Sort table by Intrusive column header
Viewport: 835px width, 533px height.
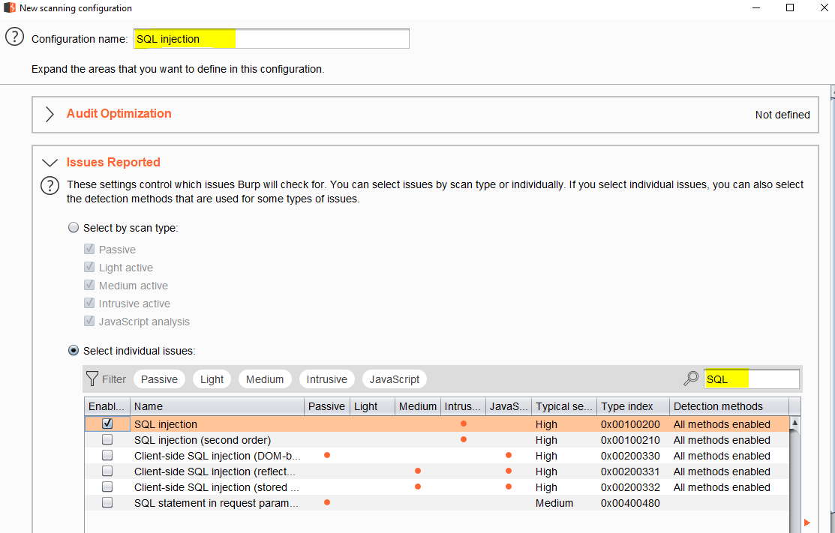tap(464, 406)
